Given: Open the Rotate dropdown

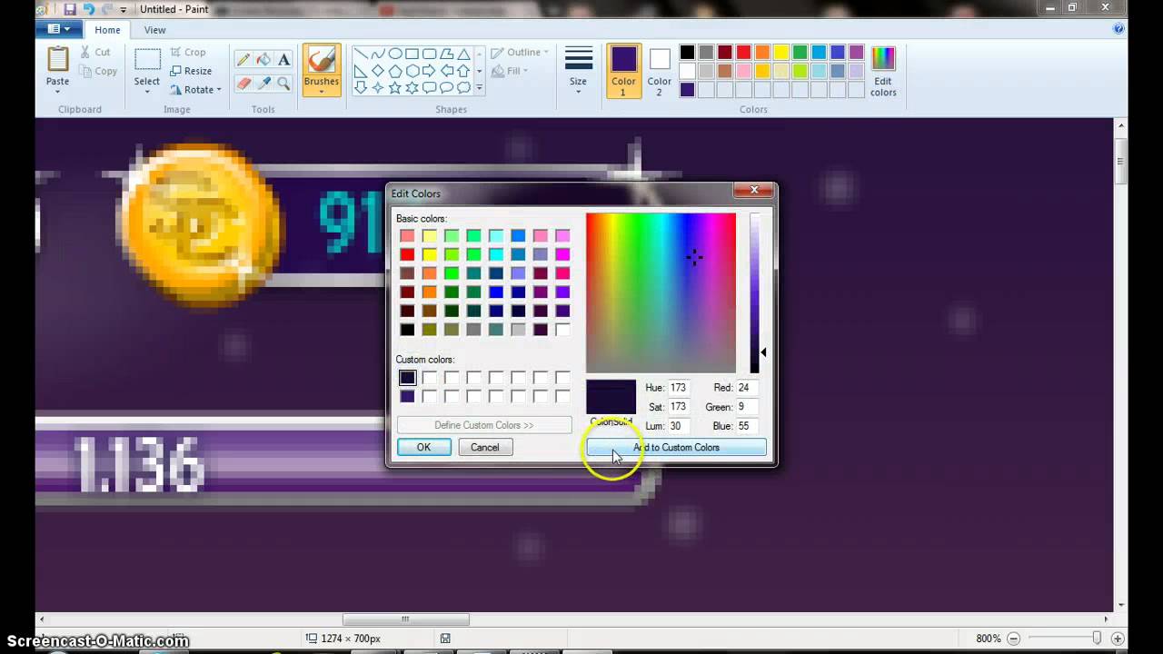Looking at the screenshot, I should click(195, 90).
